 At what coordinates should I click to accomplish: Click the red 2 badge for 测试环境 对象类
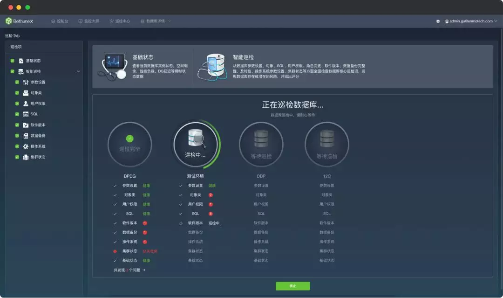click(211, 195)
